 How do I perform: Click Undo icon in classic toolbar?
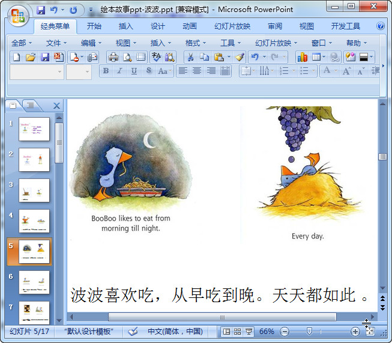tap(255, 57)
